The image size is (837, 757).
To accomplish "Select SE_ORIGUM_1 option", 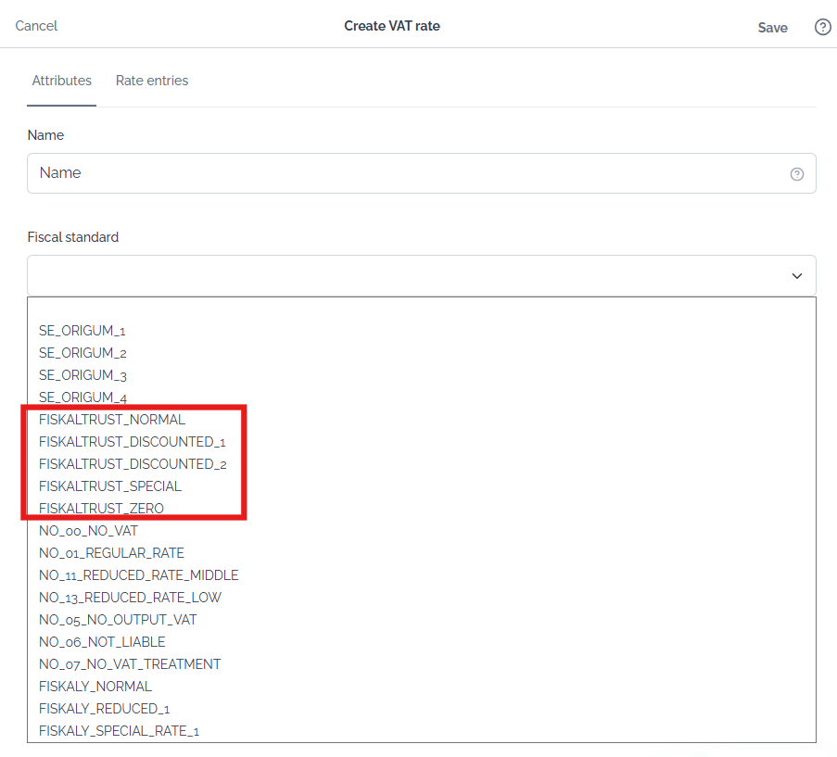I will (x=421, y=331).
